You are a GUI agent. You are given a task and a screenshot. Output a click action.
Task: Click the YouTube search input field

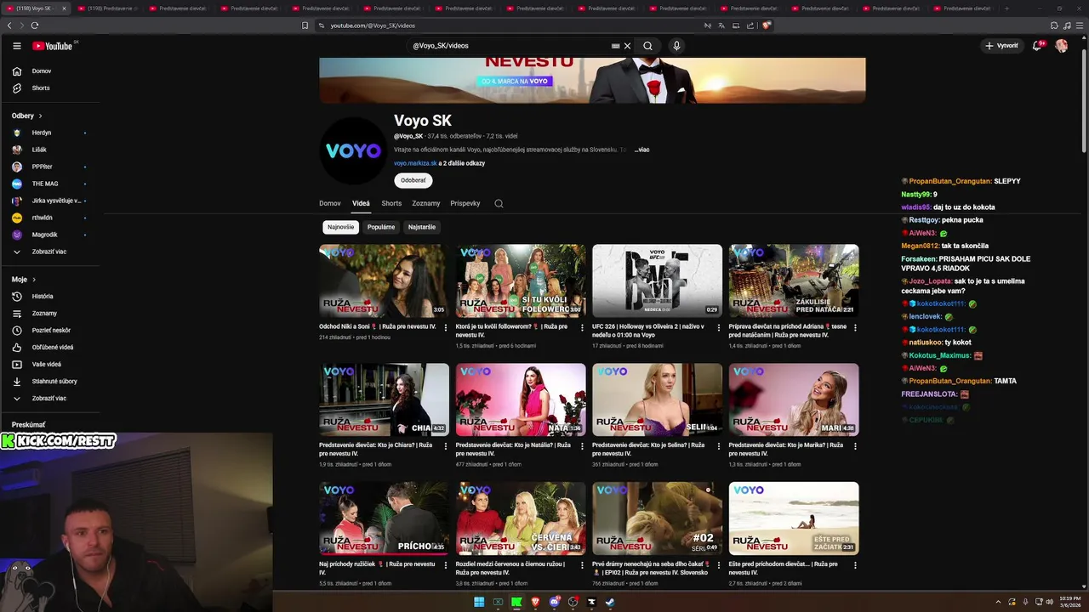[510, 46]
